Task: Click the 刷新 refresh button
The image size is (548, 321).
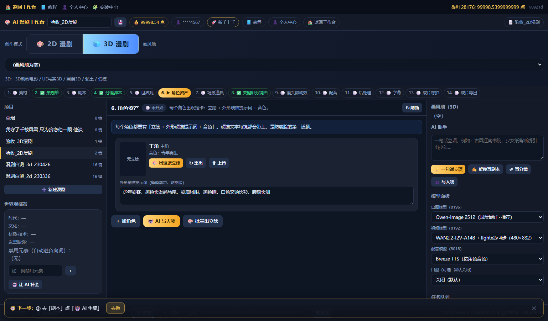Action: tap(412, 108)
